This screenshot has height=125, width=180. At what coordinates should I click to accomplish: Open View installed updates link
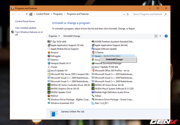point(26,28)
